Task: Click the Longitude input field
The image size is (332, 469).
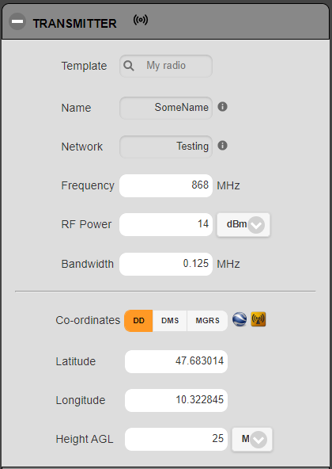Action: 176,401
